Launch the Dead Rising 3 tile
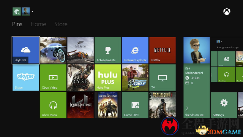The width and height of the screenshot is (243, 137). [163, 105]
